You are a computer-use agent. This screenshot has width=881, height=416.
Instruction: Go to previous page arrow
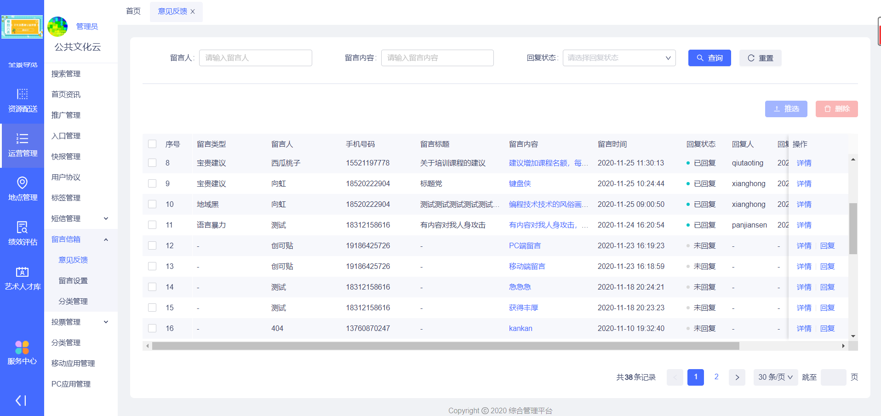[x=675, y=377]
